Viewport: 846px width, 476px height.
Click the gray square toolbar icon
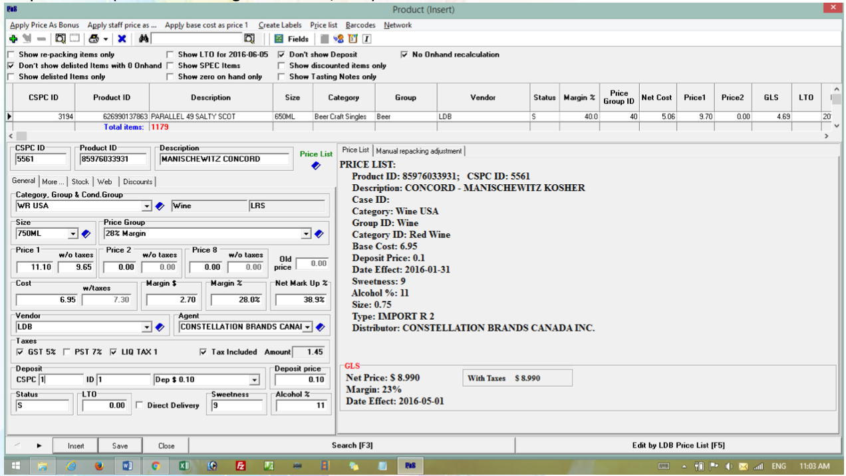point(325,39)
